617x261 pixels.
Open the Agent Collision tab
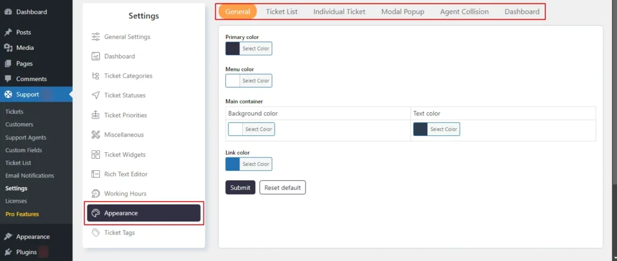(x=465, y=11)
